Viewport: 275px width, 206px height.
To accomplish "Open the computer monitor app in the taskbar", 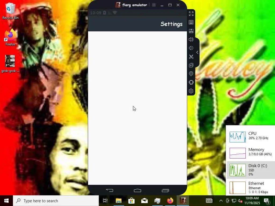I will pos(157,201).
